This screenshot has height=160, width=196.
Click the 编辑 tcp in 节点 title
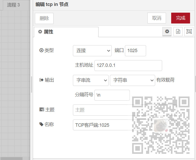click(x=52, y=4)
